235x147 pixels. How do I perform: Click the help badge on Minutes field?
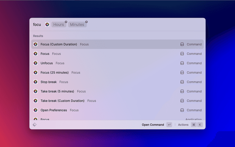pos(87,22)
